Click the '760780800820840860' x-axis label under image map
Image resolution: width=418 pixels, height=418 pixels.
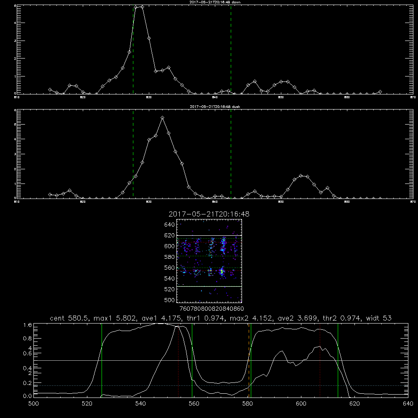pos(212,309)
